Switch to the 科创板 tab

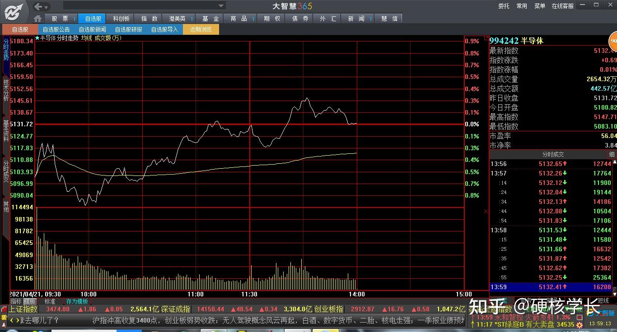(x=121, y=19)
